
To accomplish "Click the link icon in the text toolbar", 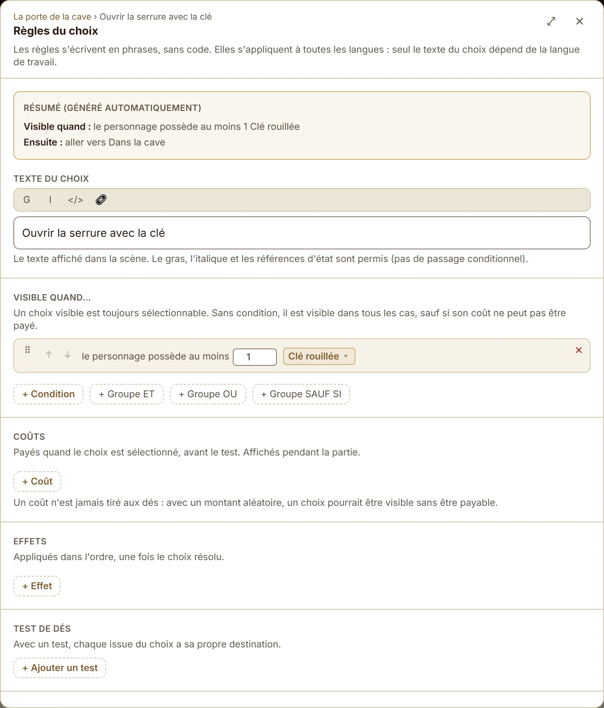I will (101, 200).
